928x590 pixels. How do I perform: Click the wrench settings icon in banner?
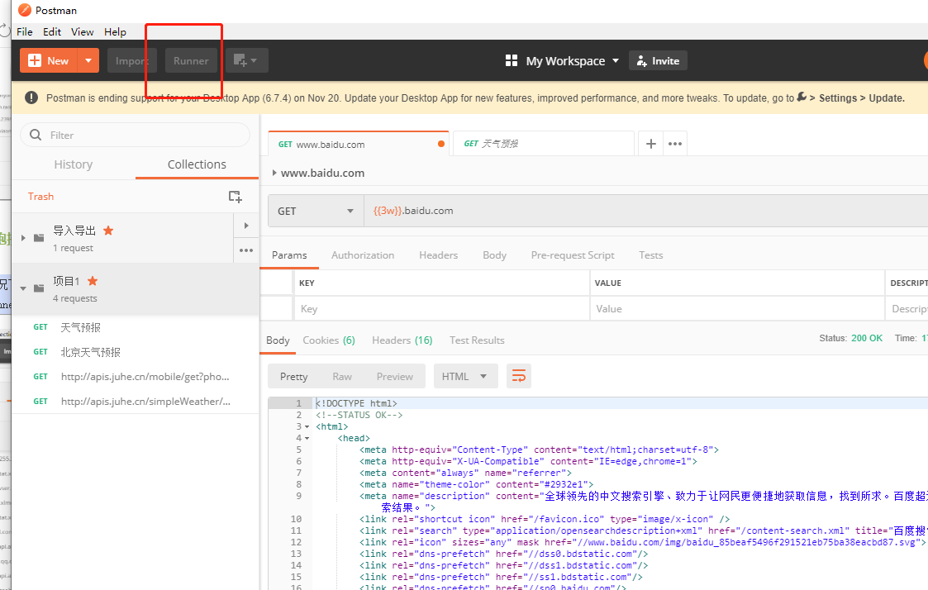point(802,97)
